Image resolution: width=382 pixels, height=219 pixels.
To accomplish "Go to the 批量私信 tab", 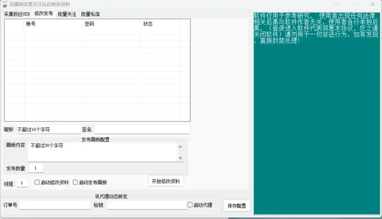I will [x=90, y=14].
